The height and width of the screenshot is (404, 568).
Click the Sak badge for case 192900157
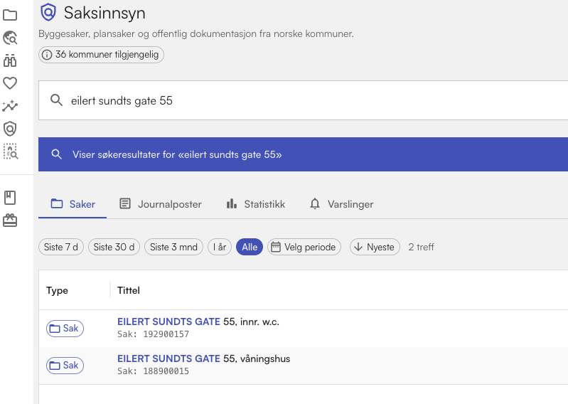(x=65, y=329)
